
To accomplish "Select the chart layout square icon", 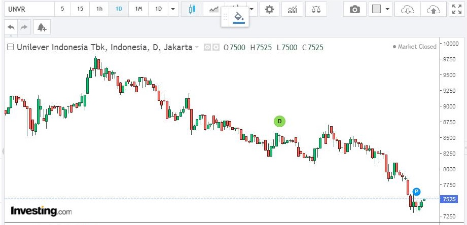I will 377,9.
